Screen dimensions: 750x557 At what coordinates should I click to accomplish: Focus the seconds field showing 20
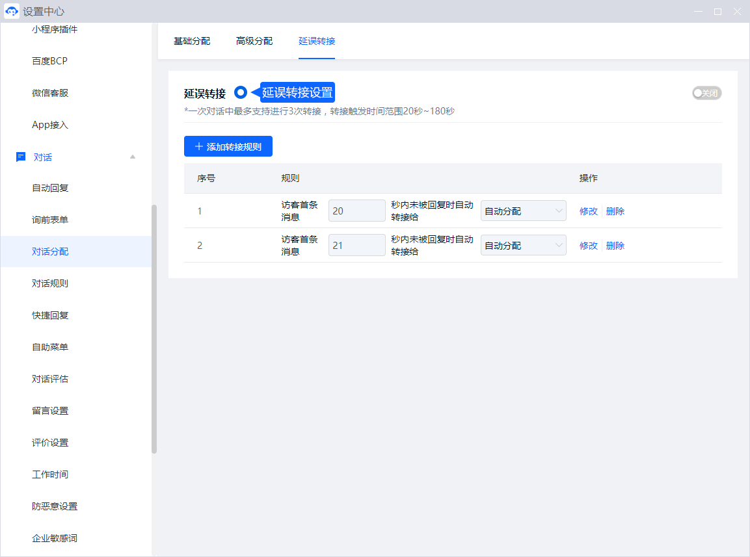[x=357, y=211]
